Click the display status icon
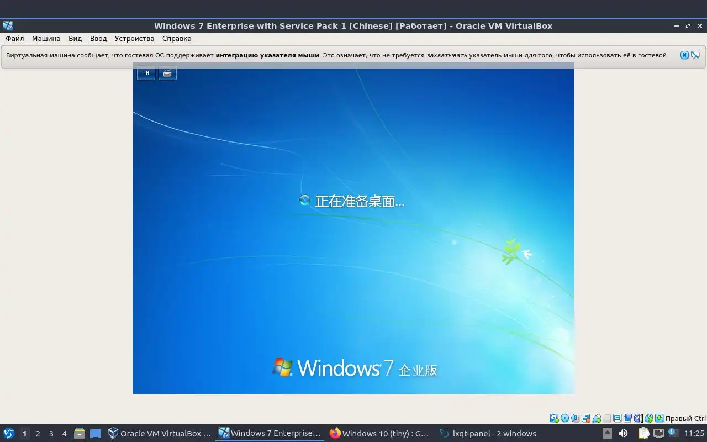The image size is (707, 442). click(618, 418)
